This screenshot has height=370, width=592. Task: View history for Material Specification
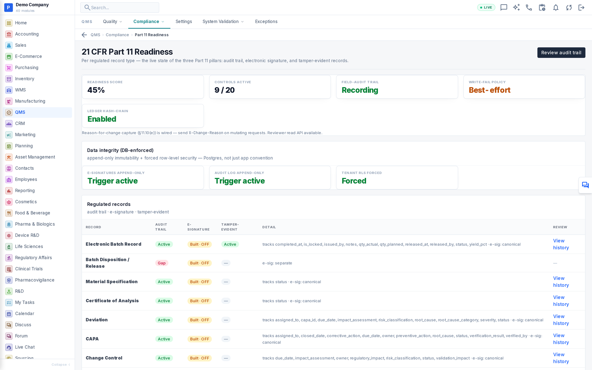(561, 282)
